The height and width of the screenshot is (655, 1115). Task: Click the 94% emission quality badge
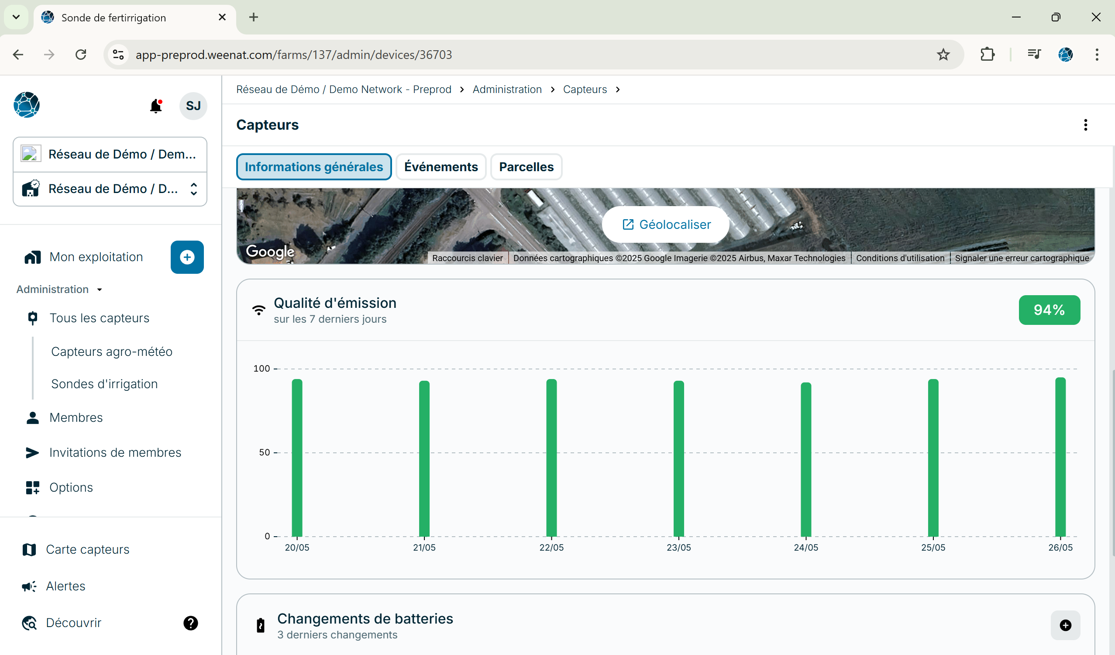click(1049, 310)
